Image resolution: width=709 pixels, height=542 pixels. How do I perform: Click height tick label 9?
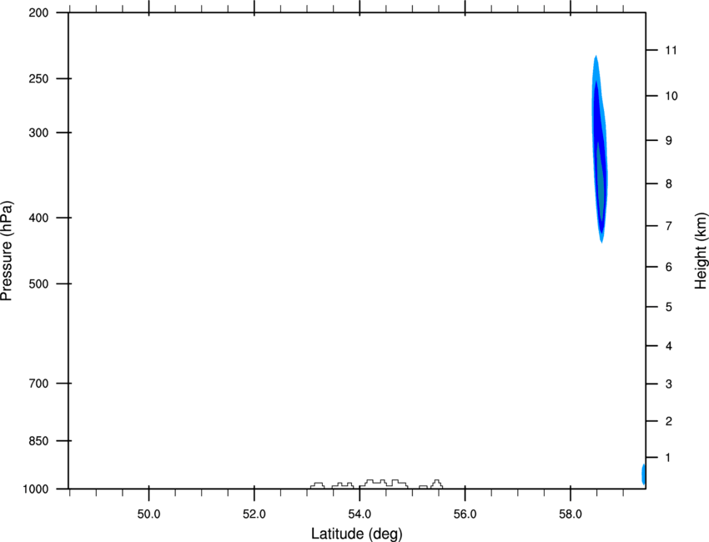tap(669, 141)
